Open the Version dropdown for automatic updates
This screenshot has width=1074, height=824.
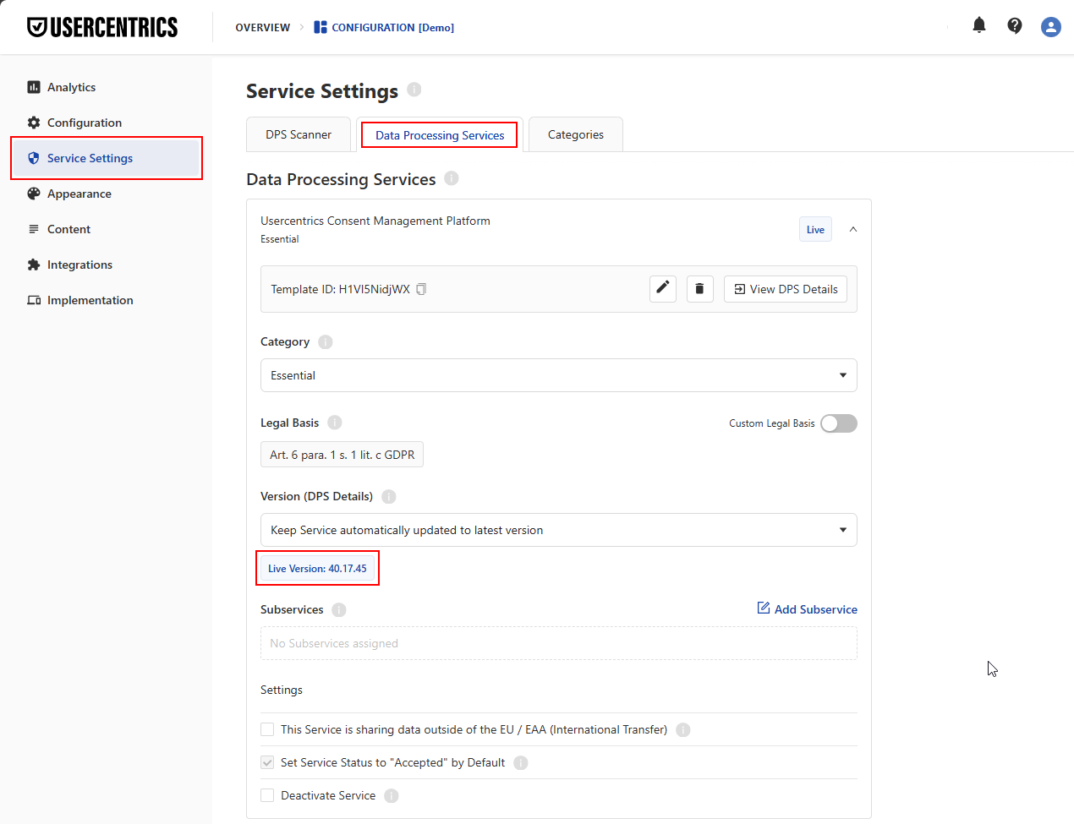(559, 530)
